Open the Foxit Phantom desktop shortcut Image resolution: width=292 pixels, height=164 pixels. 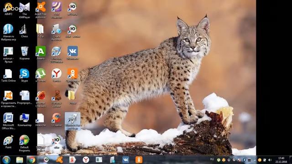coord(57,10)
